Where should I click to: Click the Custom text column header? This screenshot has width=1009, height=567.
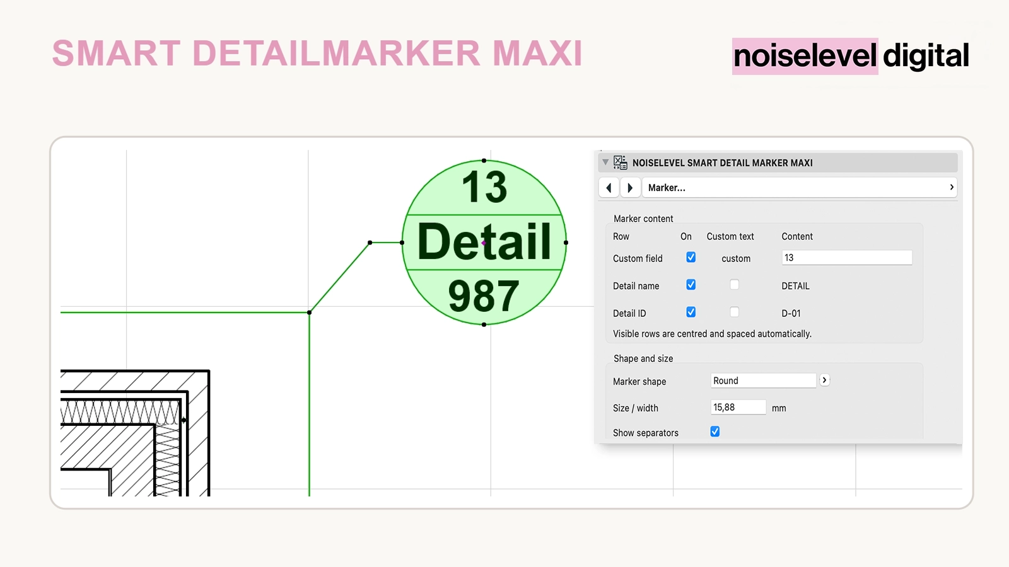tap(730, 236)
